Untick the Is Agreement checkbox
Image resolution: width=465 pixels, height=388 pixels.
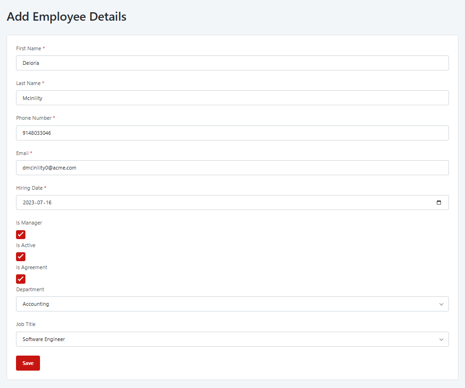[21, 279]
